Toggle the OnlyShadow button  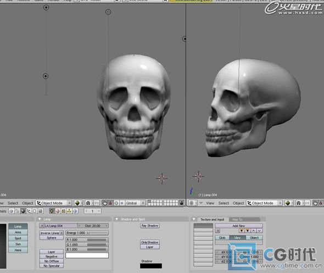pos(150,242)
